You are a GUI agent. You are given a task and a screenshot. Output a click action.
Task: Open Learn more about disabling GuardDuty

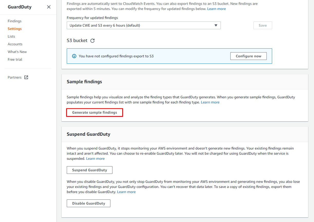tap(126, 192)
